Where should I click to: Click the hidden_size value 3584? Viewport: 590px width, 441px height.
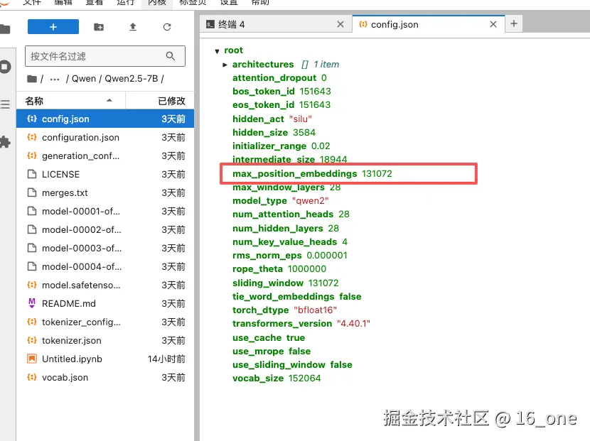pyautogui.click(x=304, y=132)
